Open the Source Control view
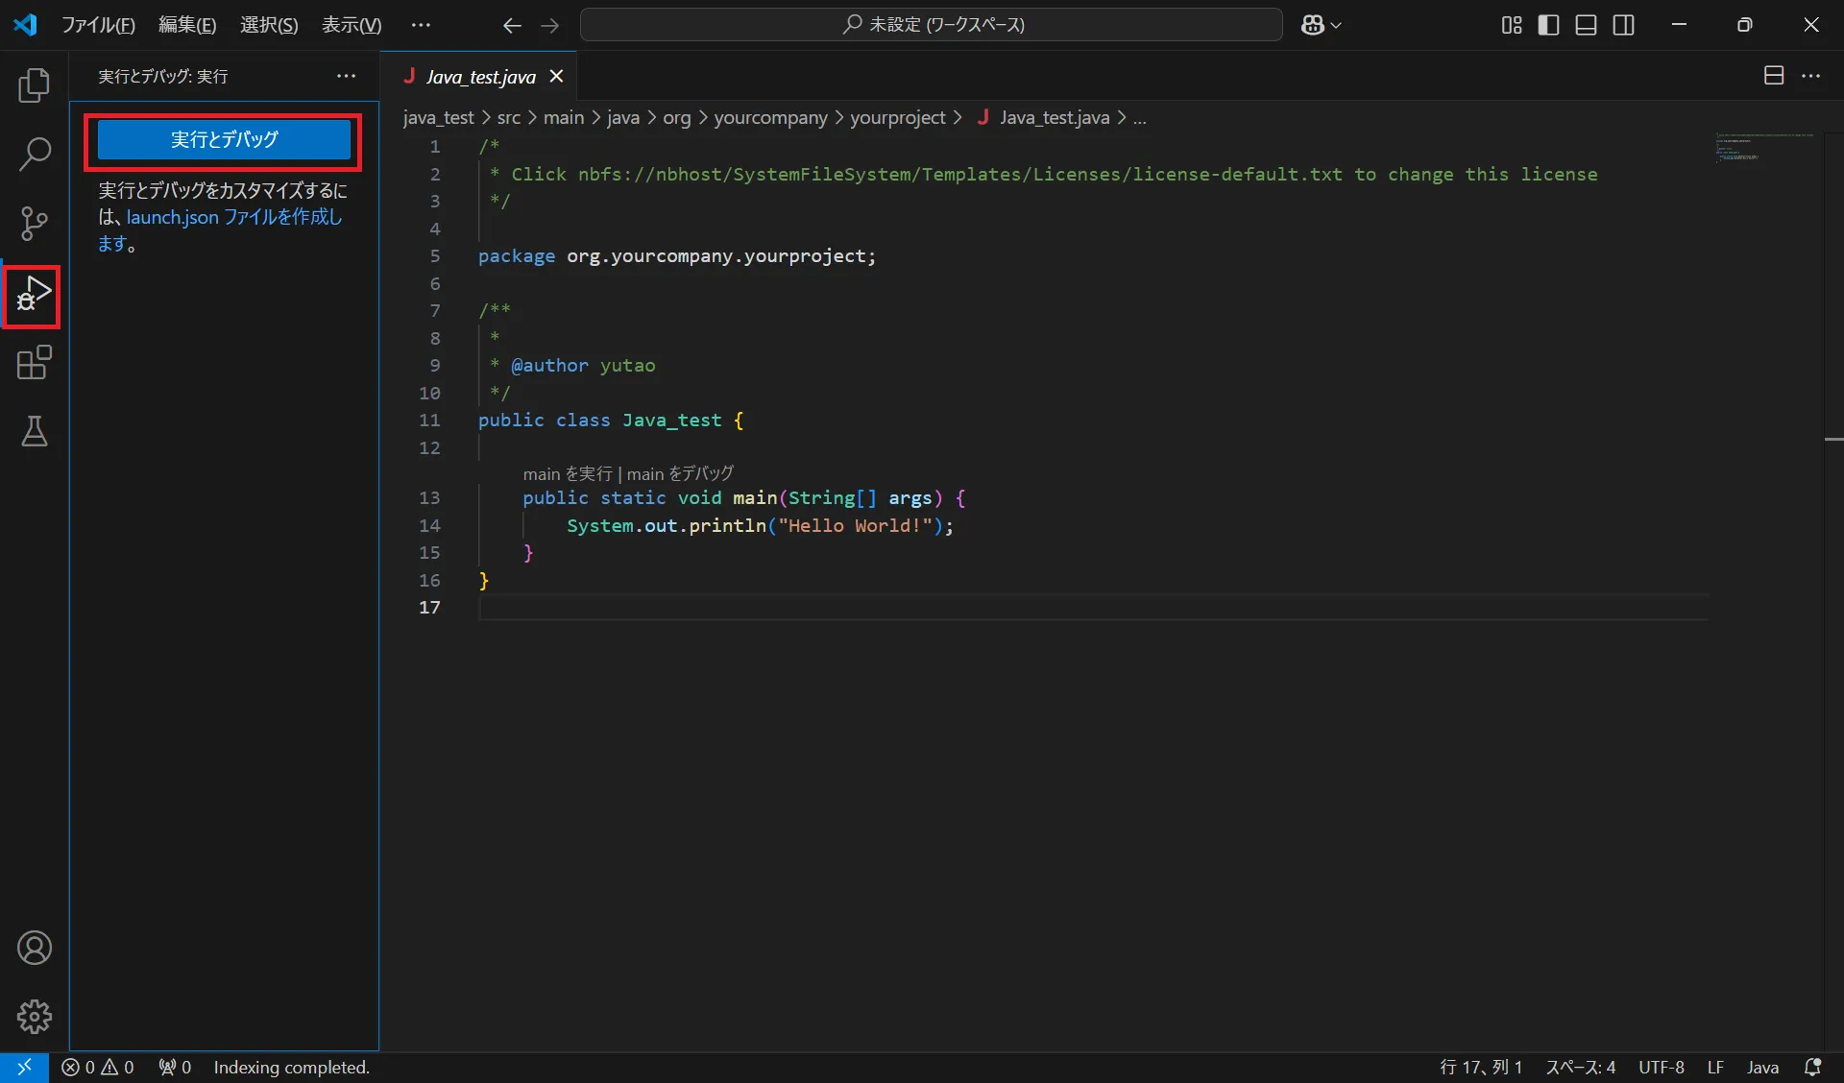 [35, 223]
